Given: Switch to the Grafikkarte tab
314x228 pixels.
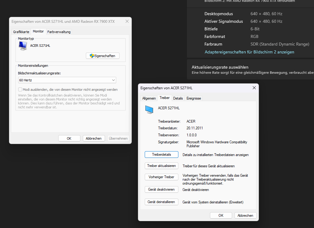Looking at the screenshot, I should pos(21,32).
